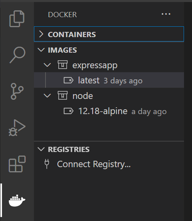Collapse the REGISTRIES section chevron
Screen dimensions: 192x221
pyautogui.click(x=41, y=149)
